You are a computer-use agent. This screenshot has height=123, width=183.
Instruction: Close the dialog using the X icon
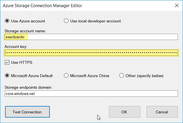point(177,5)
